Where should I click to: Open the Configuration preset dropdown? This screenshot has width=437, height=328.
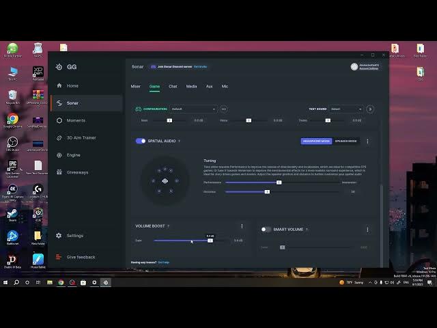pos(193,109)
